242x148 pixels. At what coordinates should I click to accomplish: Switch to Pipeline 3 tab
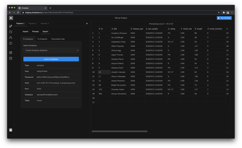[45, 23]
